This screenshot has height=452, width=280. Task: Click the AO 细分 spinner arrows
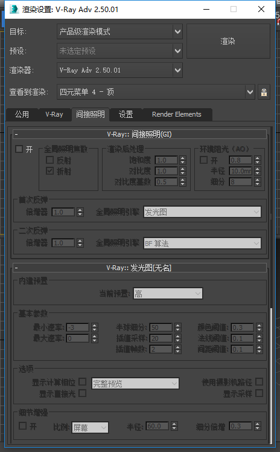tap(258, 182)
